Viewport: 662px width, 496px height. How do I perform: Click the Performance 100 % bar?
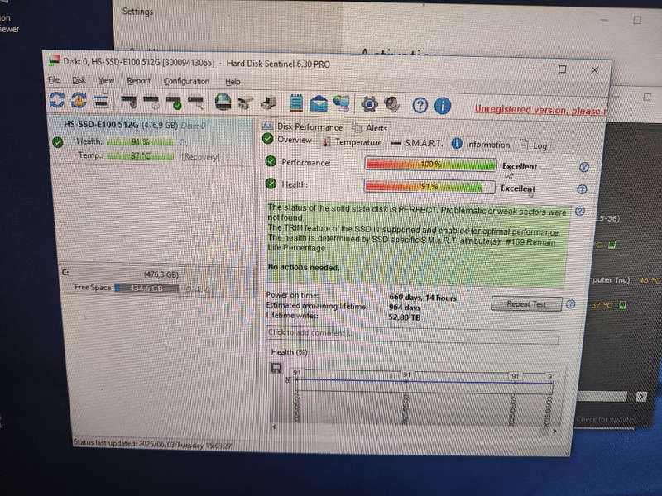pyautogui.click(x=430, y=164)
